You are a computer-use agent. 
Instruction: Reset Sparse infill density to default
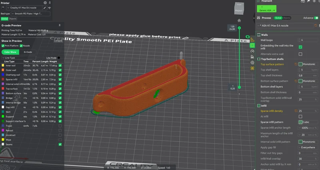[296, 111]
